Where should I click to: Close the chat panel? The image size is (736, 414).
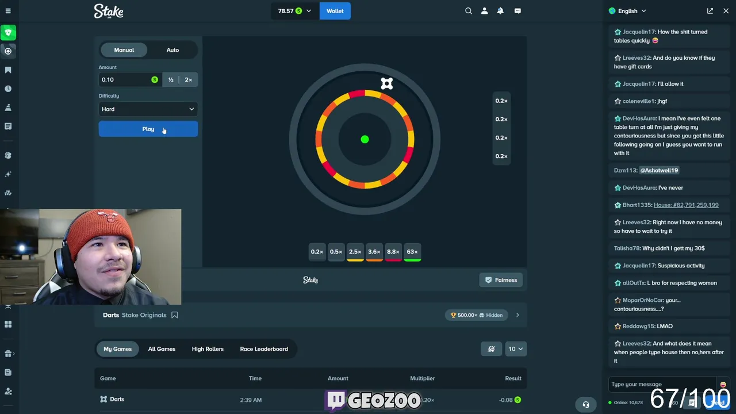[726, 11]
